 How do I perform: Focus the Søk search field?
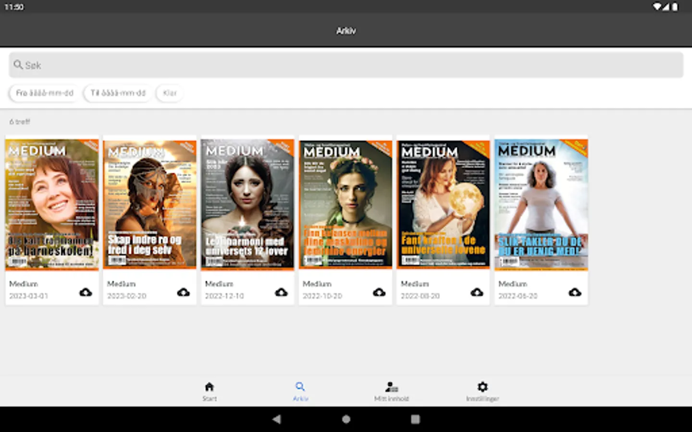pyautogui.click(x=346, y=65)
